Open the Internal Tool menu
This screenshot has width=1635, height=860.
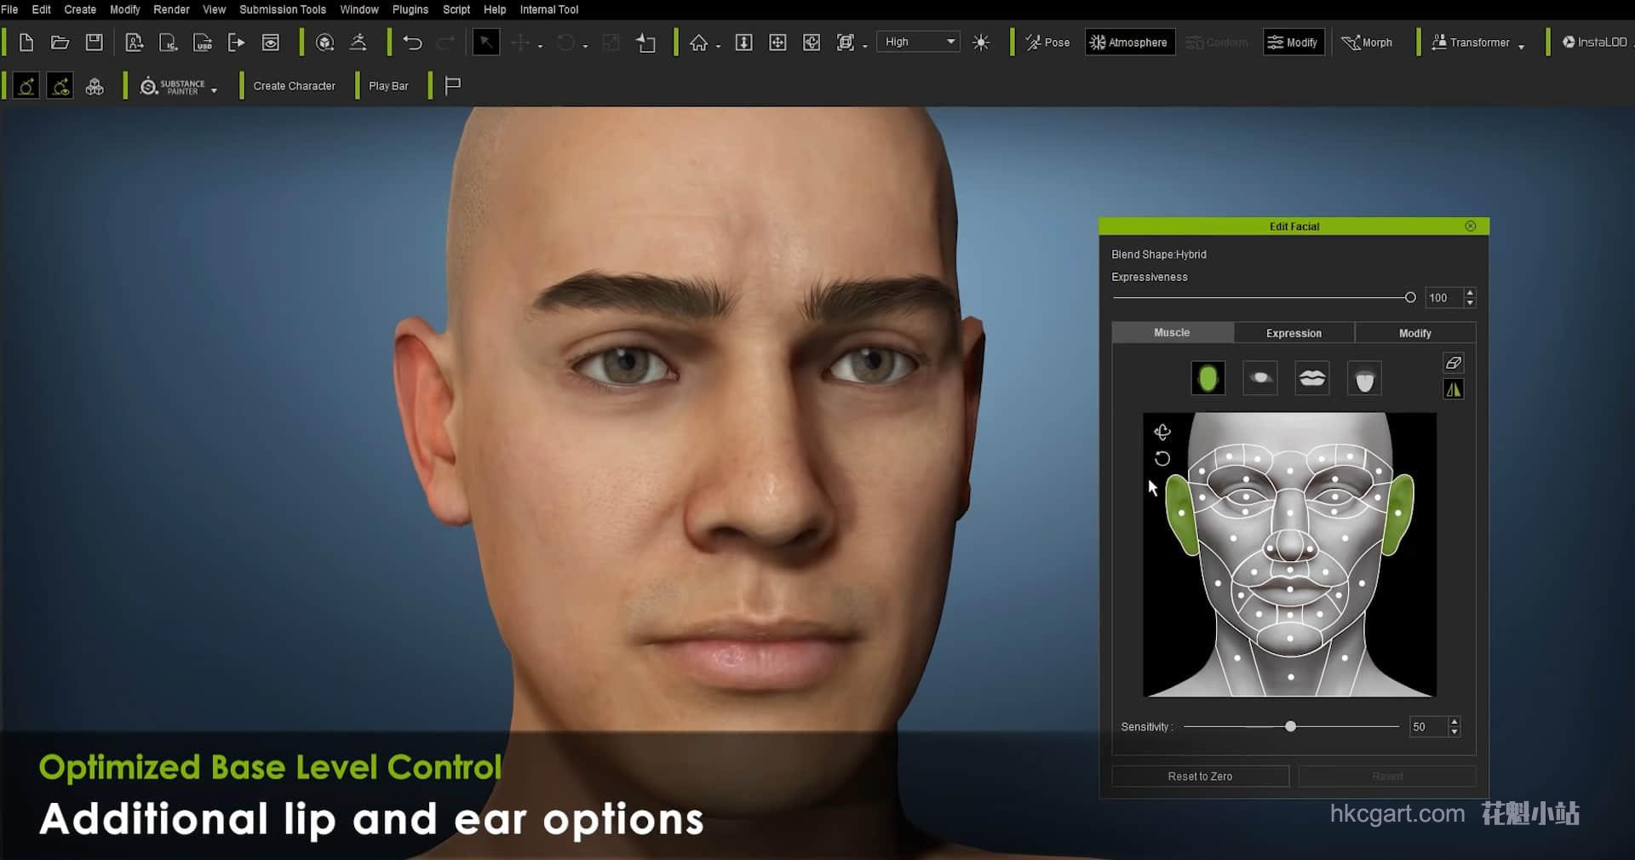(549, 9)
